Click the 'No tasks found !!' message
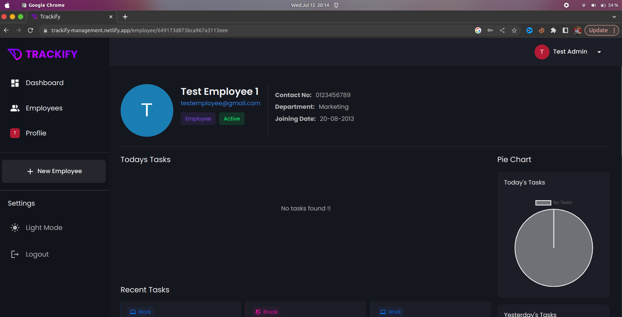Viewport: 622px width, 317px height. (306, 209)
